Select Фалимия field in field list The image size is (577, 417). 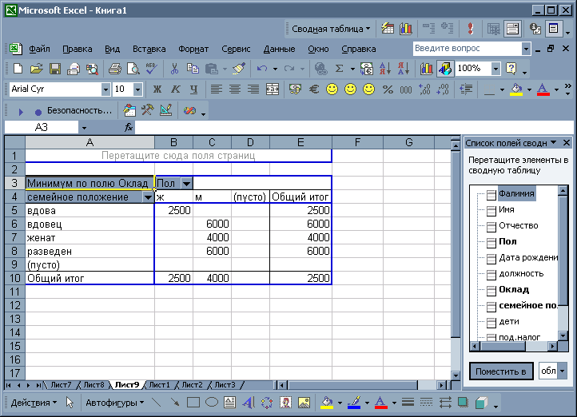[x=516, y=194]
